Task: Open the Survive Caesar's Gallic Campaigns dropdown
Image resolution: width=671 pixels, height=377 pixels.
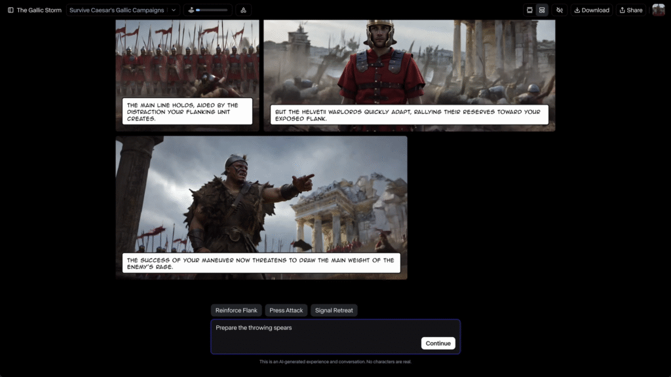Action: tap(123, 10)
